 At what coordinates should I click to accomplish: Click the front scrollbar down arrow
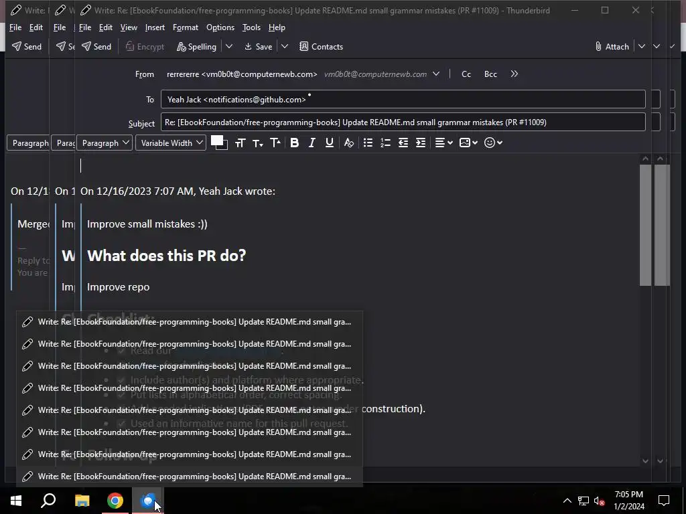[645, 460]
